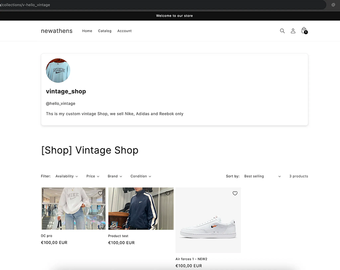Click the 'Filter:' label
340x270 pixels.
coord(46,176)
